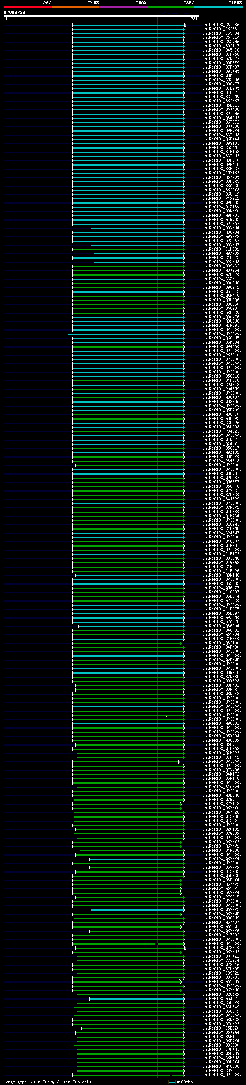
Task: Click the =100char. scale legend
Action: pos(182,1082)
